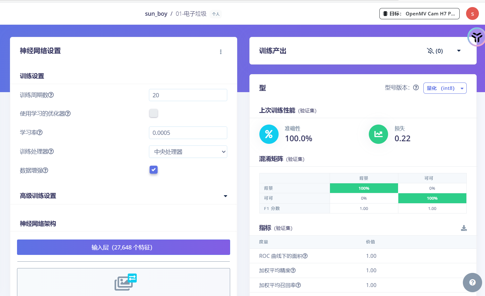Click the 度量 column header
The width and height of the screenshot is (485, 296).
[x=264, y=242]
